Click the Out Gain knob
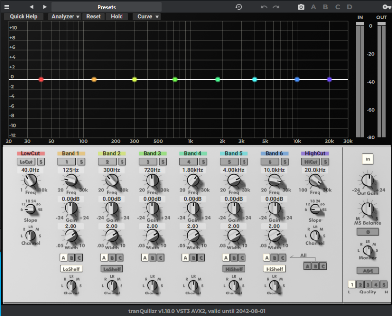This screenshot has width=392, height=316. pos(367,181)
